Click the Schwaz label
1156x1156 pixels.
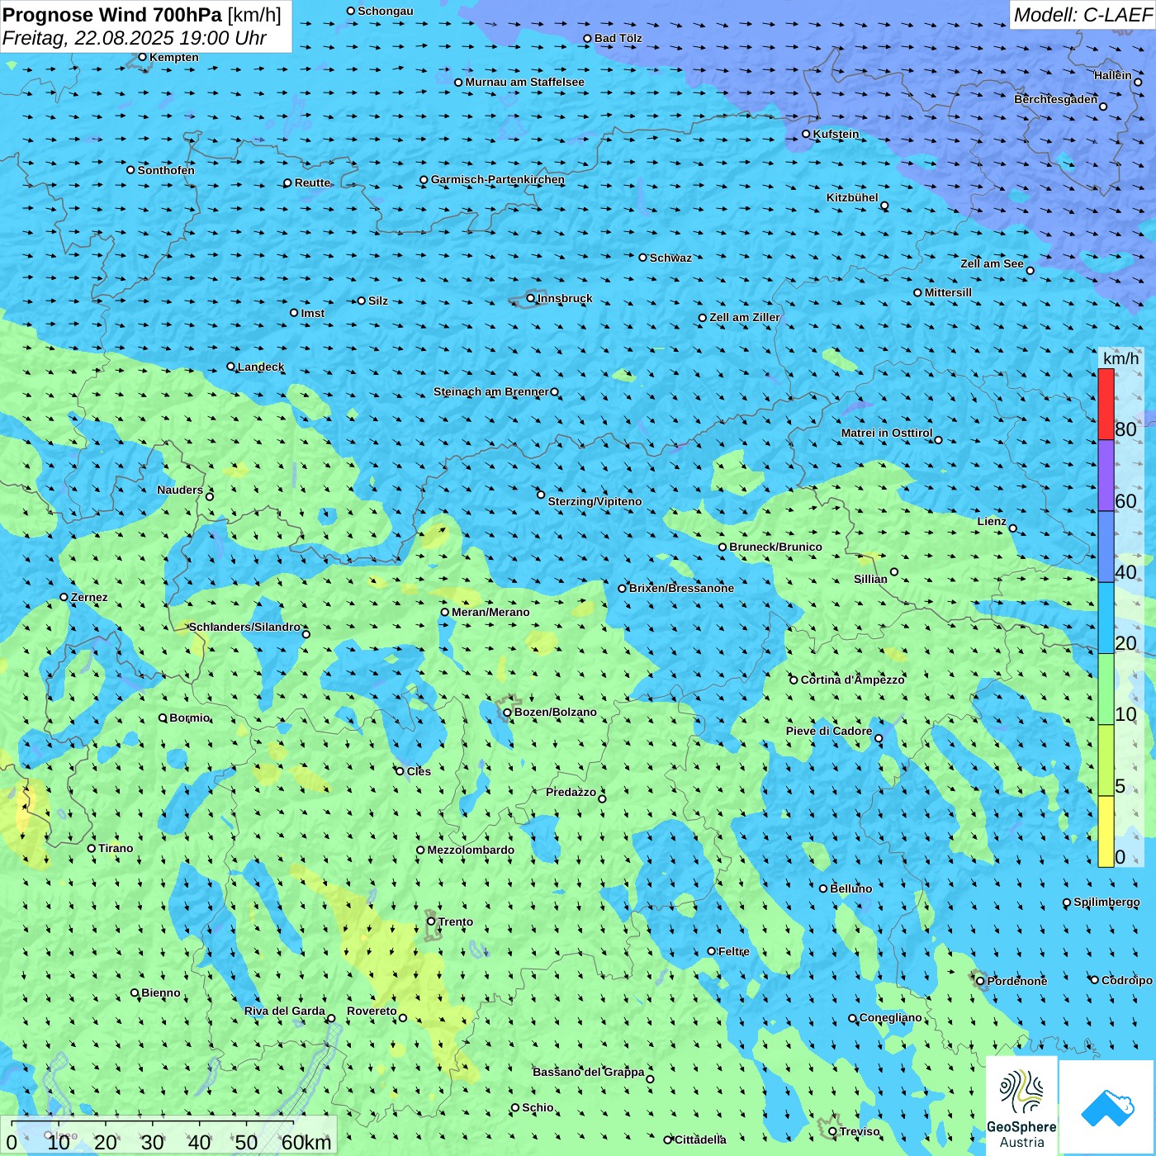click(x=670, y=258)
